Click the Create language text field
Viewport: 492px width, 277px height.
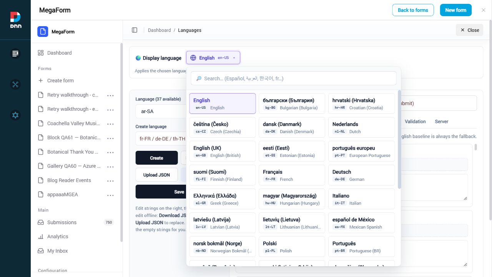click(x=161, y=138)
